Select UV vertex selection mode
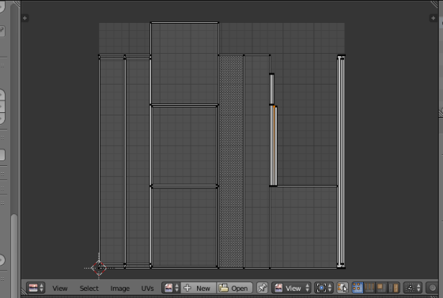This screenshot has height=298, width=443. pos(358,288)
